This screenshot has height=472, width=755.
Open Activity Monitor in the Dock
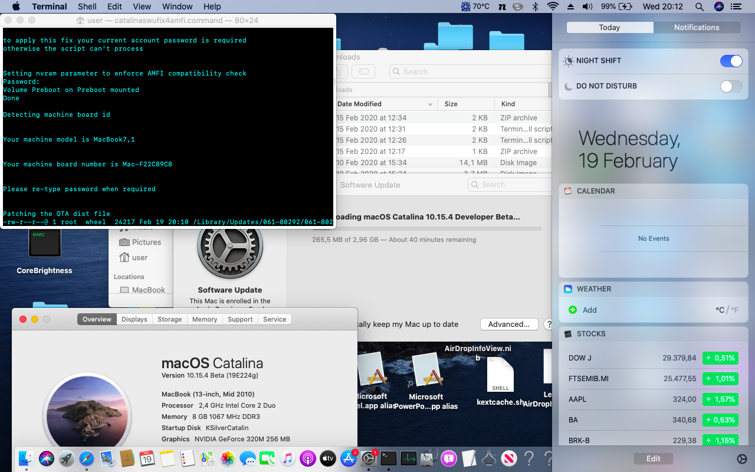[x=409, y=458]
